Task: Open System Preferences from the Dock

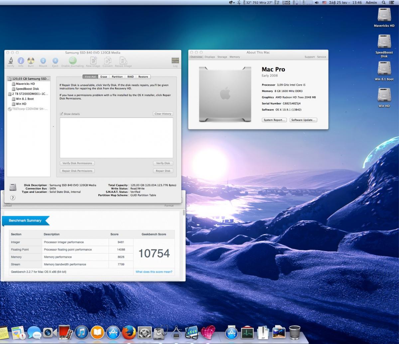Action: click(145, 332)
